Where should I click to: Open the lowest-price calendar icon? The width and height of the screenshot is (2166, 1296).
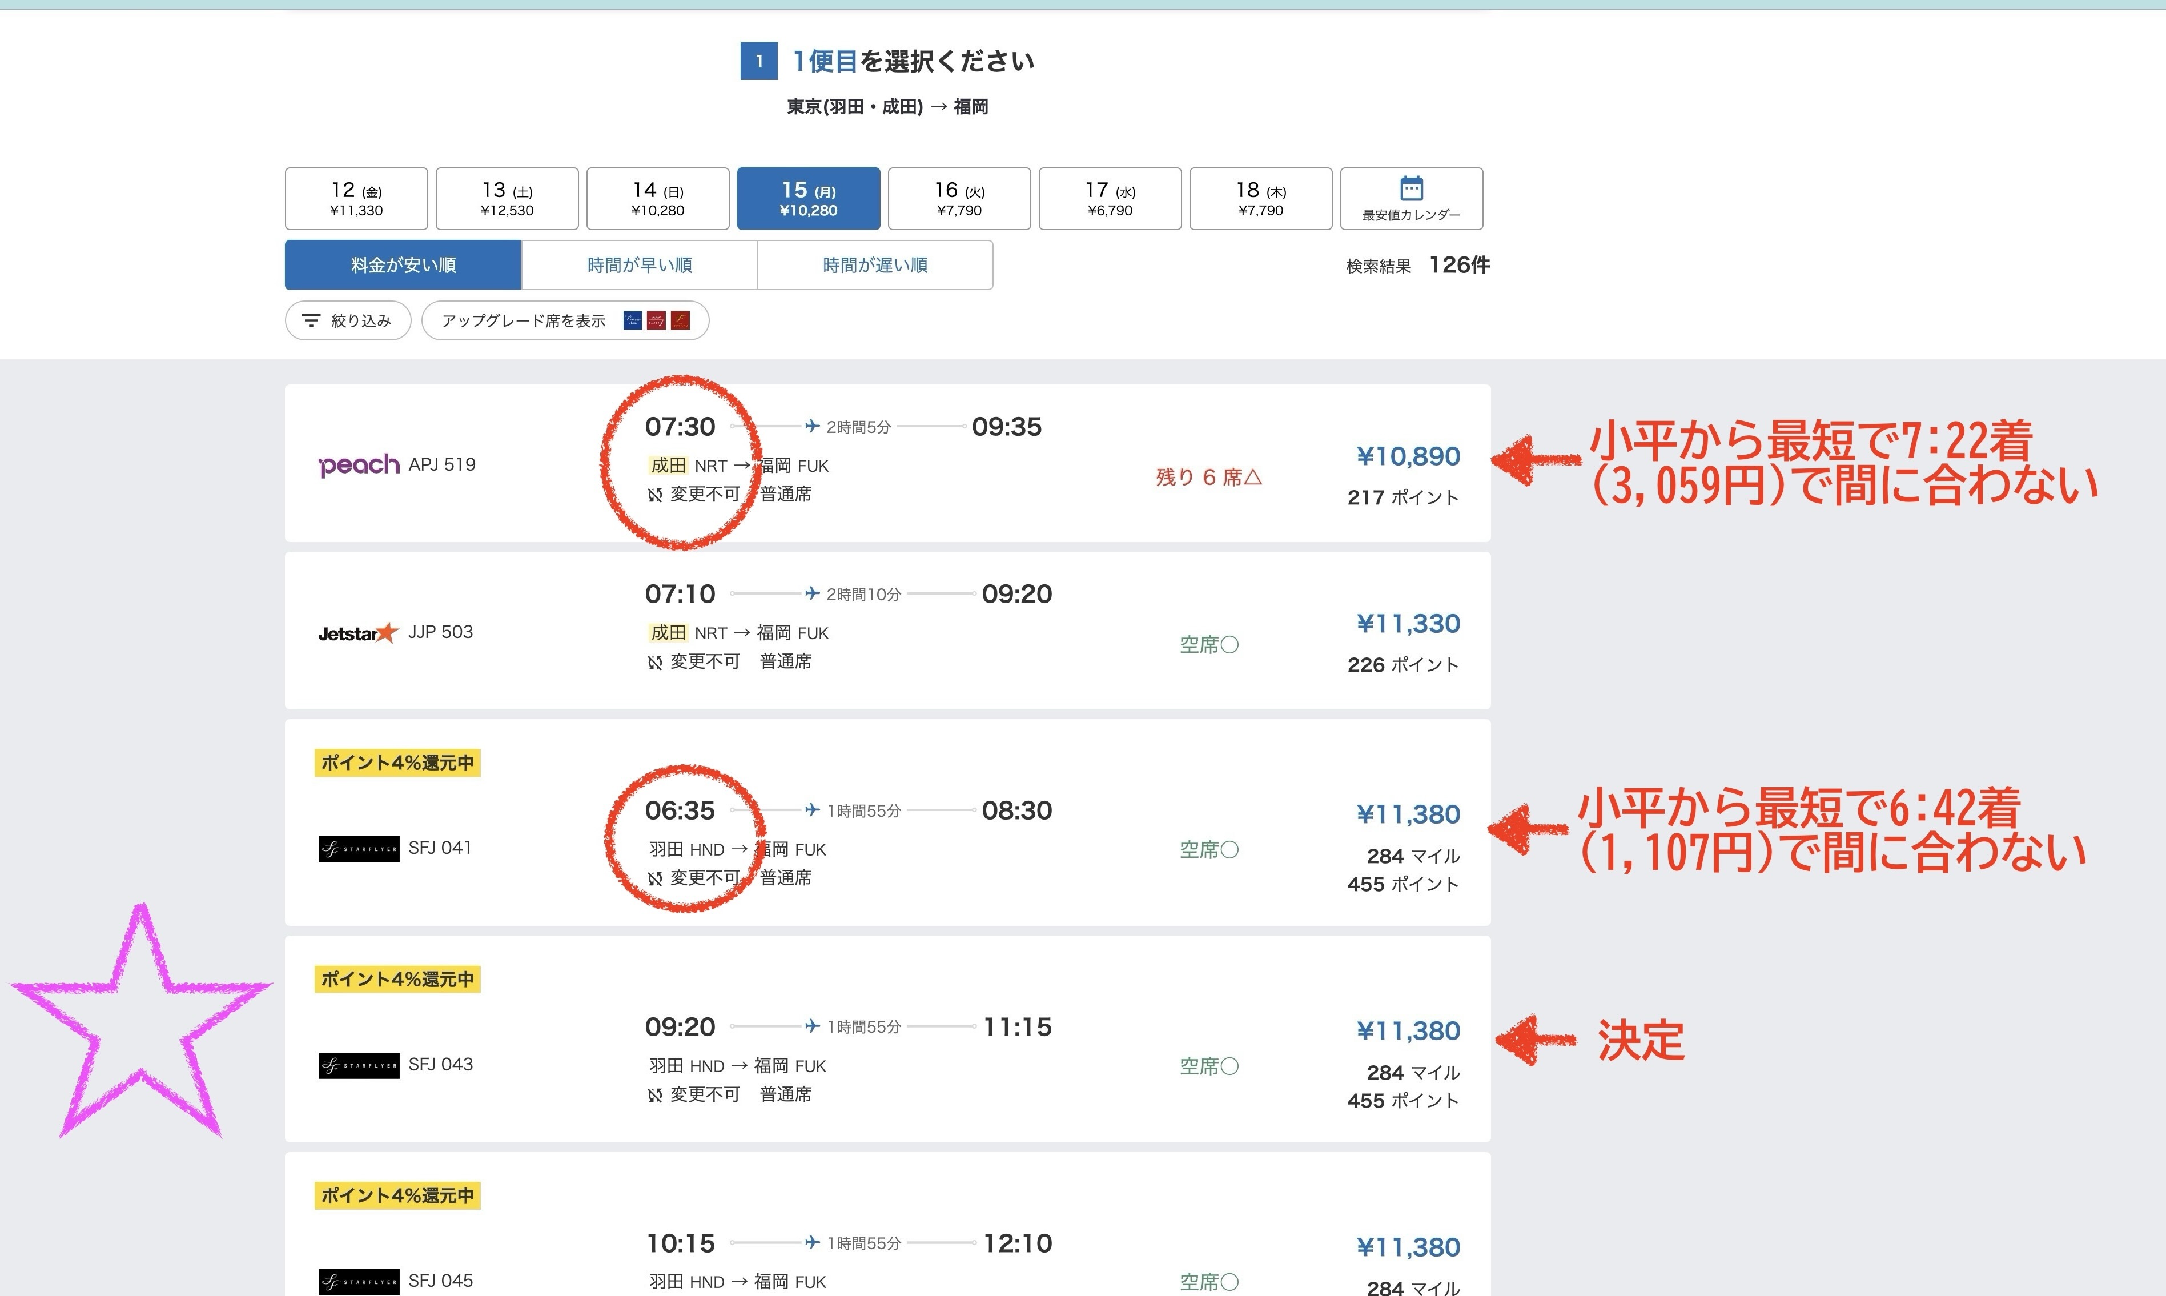(x=1411, y=188)
